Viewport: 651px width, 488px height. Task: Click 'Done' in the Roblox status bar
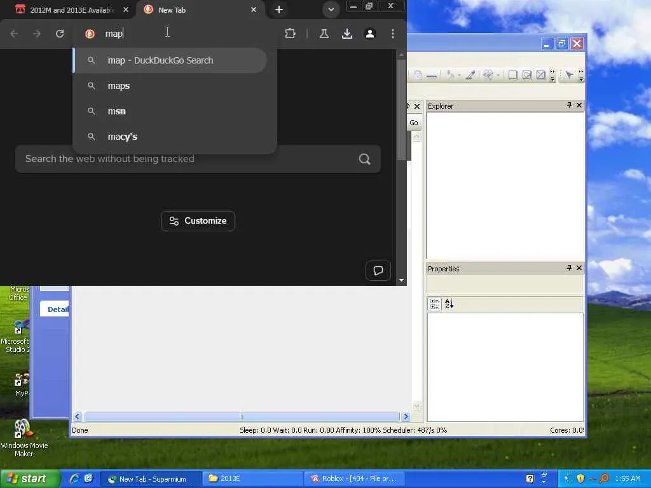[79, 430]
